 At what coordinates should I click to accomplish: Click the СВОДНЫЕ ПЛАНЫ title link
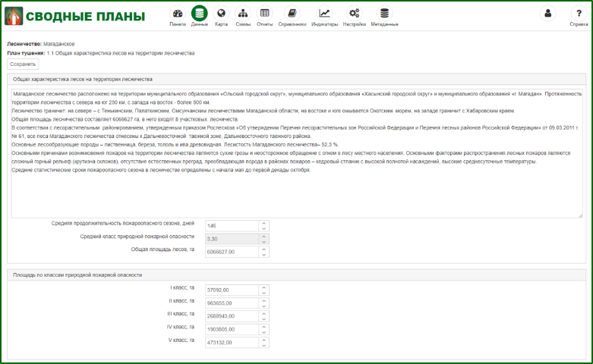[x=86, y=16]
